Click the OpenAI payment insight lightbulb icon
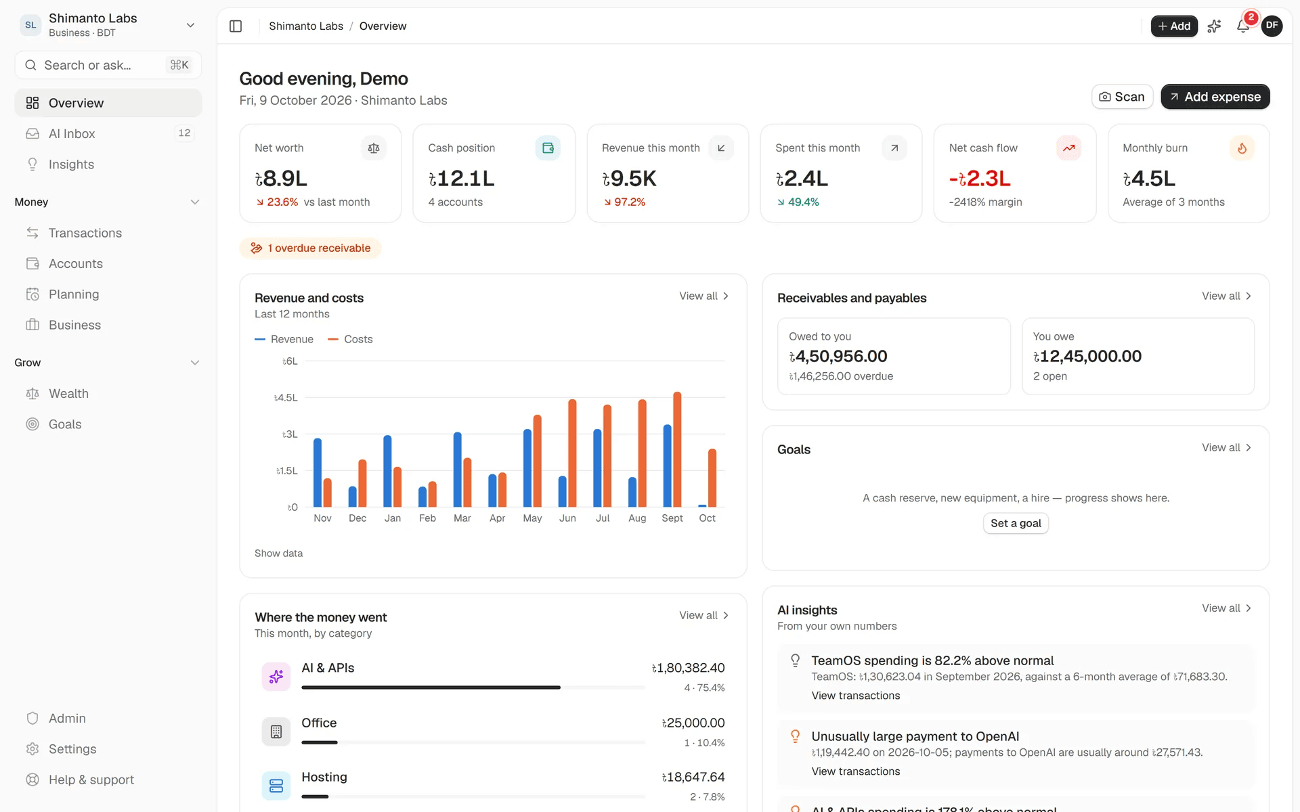 pos(796,736)
